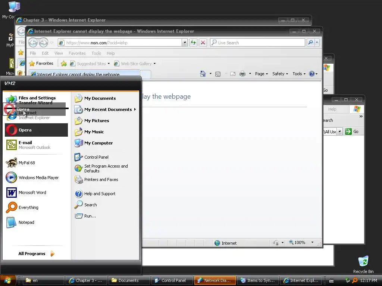Open the File menu in IE
This screenshot has height=286, width=382.
tap(33, 53)
